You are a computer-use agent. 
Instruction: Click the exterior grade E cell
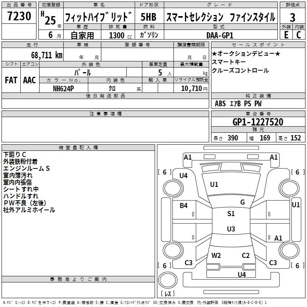coord(286,35)
